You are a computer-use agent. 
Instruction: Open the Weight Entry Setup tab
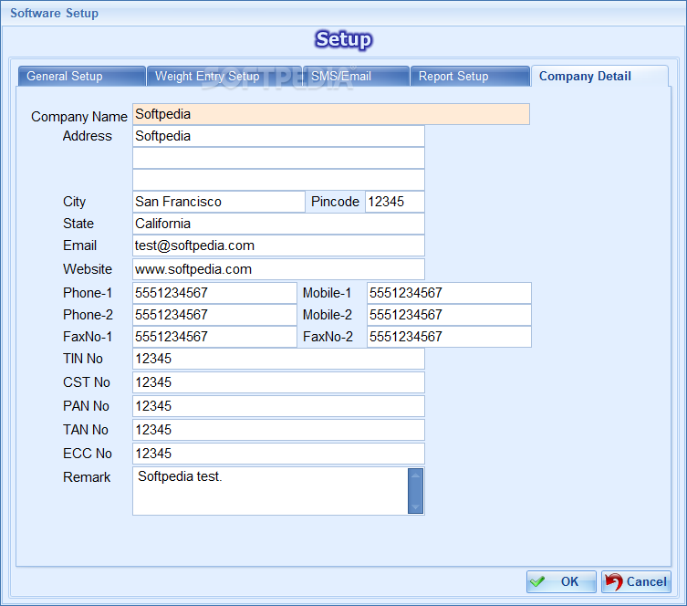tap(224, 77)
